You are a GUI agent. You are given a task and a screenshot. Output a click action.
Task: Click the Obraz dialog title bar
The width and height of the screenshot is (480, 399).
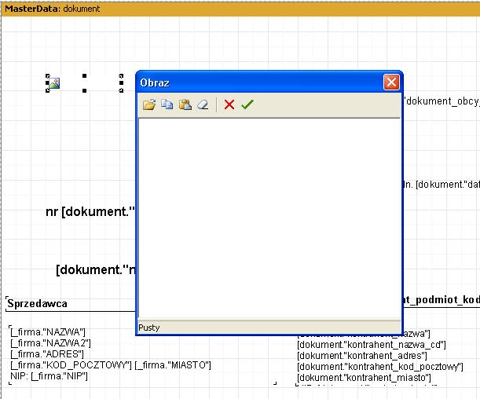(251, 82)
